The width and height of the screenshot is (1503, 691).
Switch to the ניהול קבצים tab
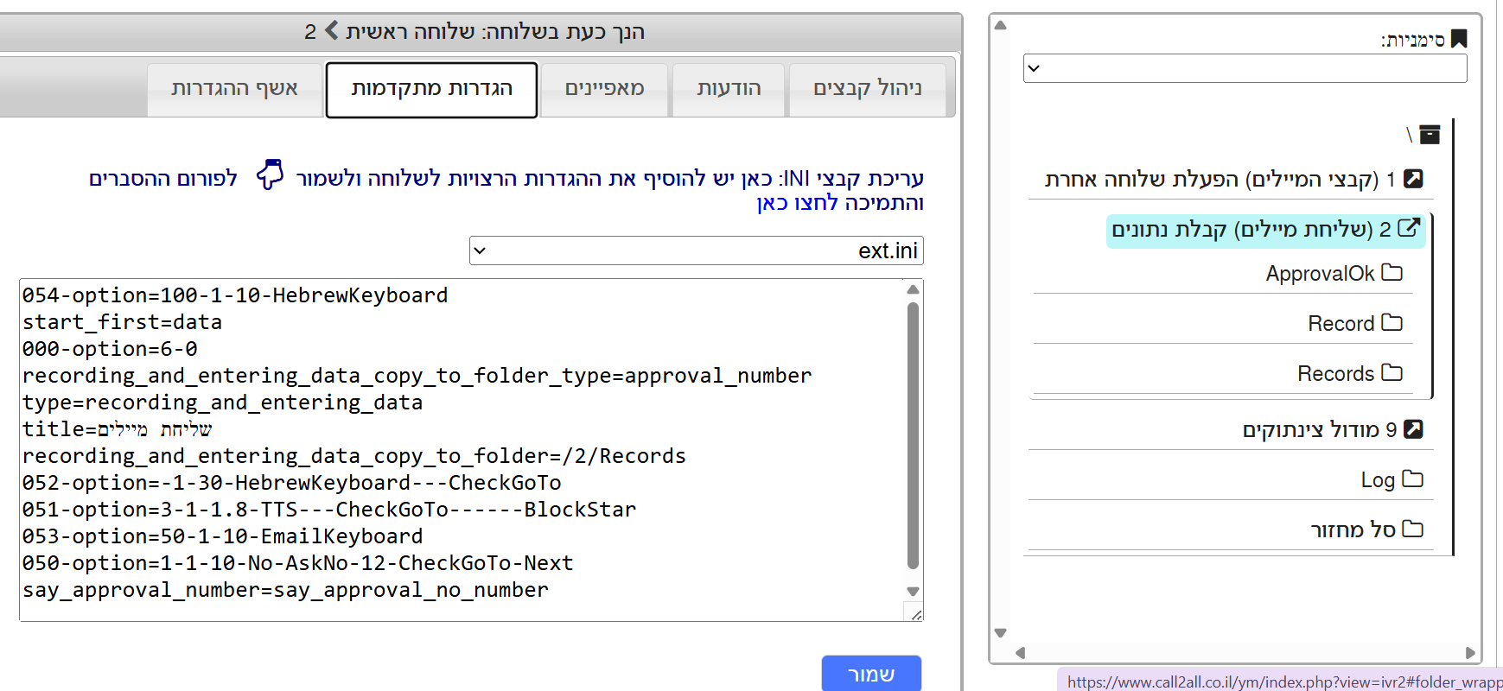(x=867, y=89)
